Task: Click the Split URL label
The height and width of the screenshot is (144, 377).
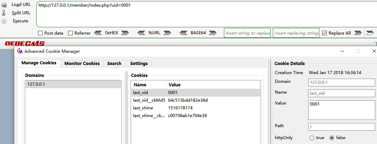Action: (x=21, y=13)
